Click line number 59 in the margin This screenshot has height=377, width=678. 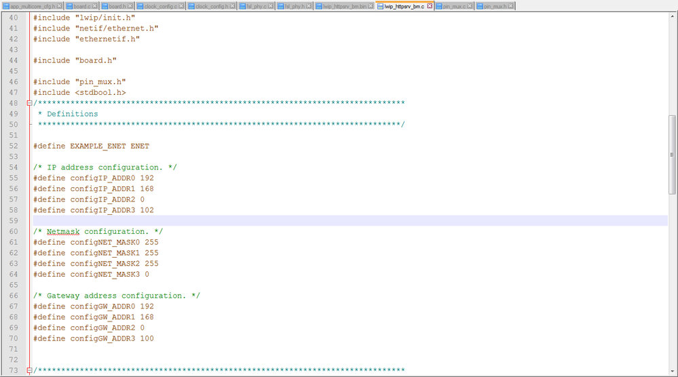14,220
